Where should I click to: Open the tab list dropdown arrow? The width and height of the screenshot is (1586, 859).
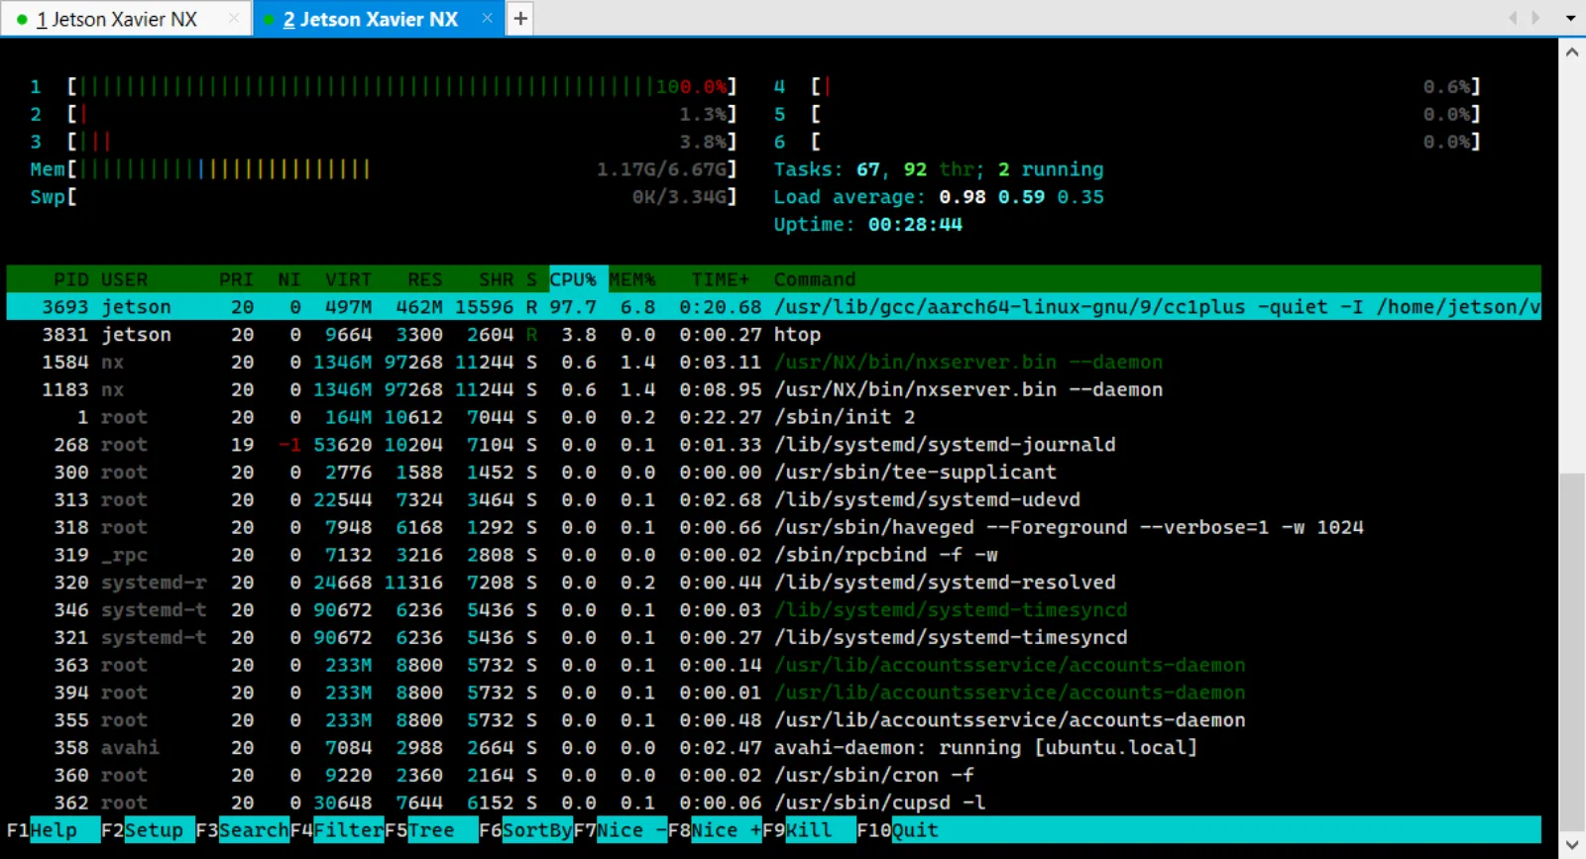[1570, 18]
